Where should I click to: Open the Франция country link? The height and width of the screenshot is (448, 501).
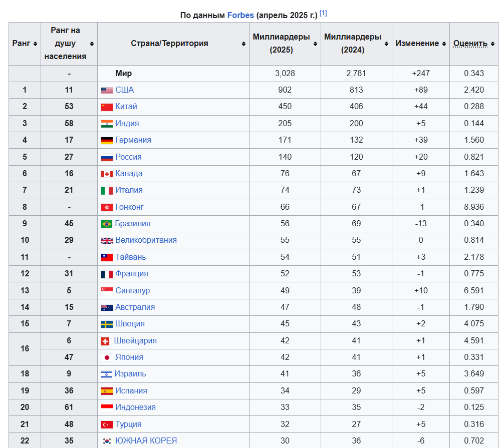pos(132,274)
